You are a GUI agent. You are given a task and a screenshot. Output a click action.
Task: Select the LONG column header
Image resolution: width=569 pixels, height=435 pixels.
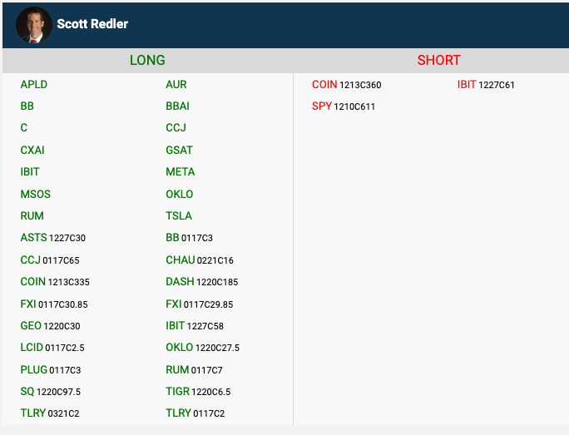(x=147, y=60)
